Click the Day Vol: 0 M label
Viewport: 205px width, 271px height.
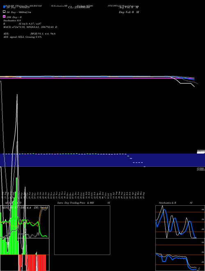[x=129, y=12]
